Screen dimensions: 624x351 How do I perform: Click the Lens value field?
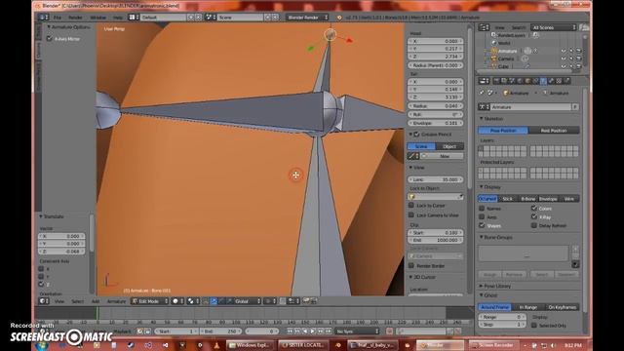[436, 179]
